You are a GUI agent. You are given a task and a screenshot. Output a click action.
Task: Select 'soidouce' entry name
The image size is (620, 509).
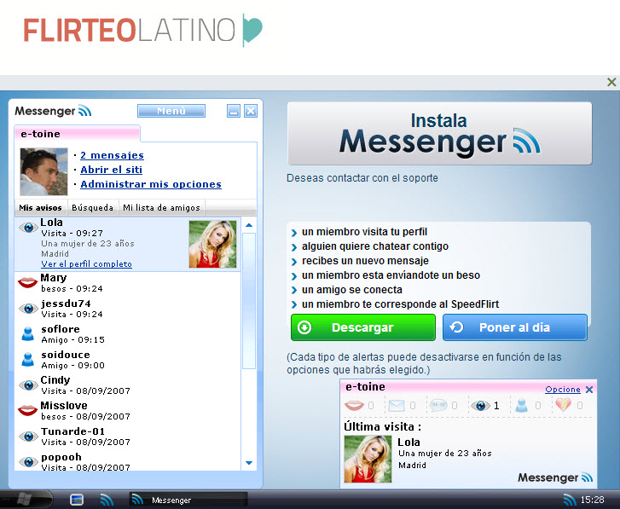[66, 355]
